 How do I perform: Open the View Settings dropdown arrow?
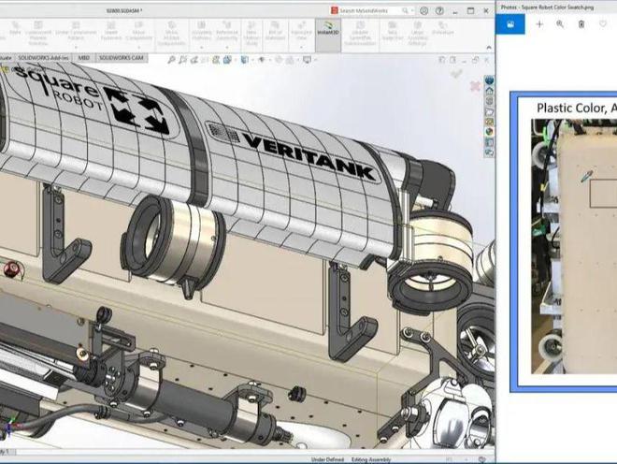click(314, 60)
